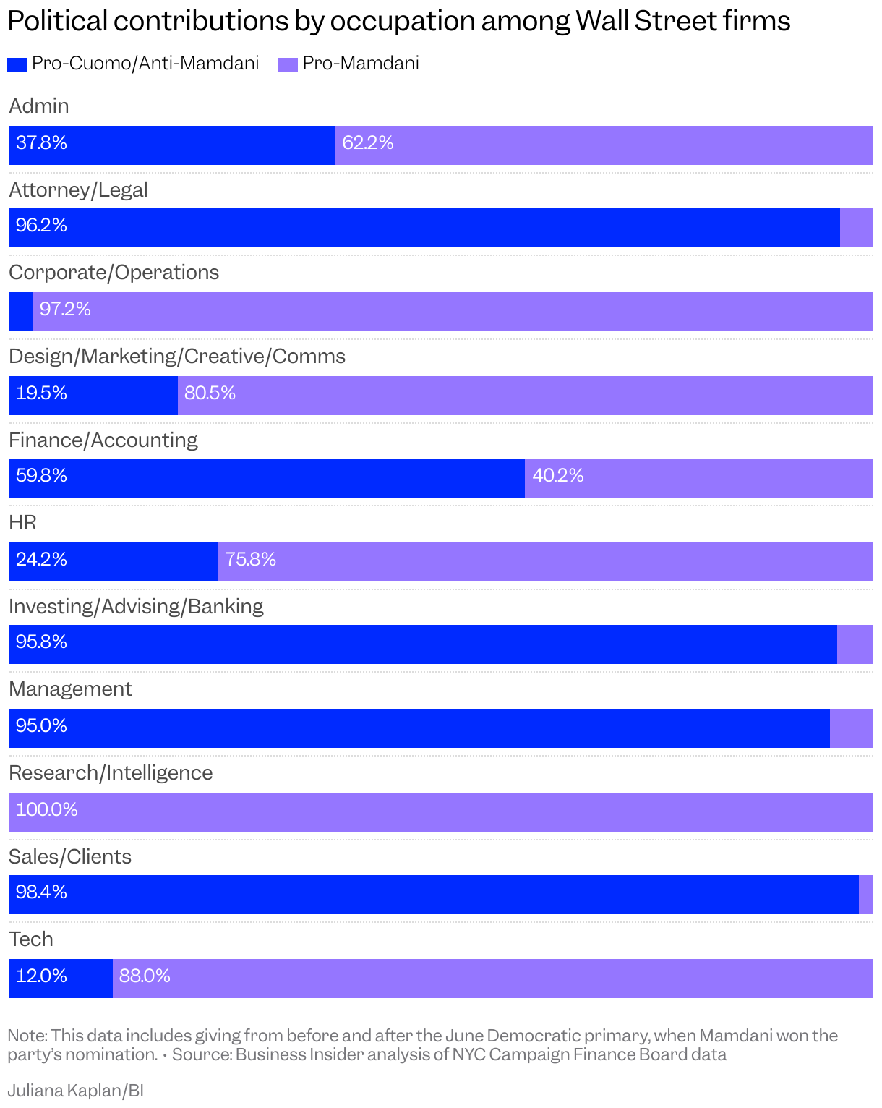The height and width of the screenshot is (1108, 882).
Task: Click the Attorney/Legal 96.2% blue bar
Action: pos(424,228)
